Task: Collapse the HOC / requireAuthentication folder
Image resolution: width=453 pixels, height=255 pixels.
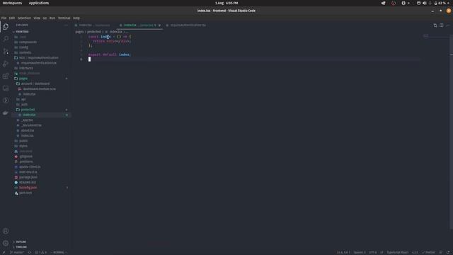Action: click(39, 58)
